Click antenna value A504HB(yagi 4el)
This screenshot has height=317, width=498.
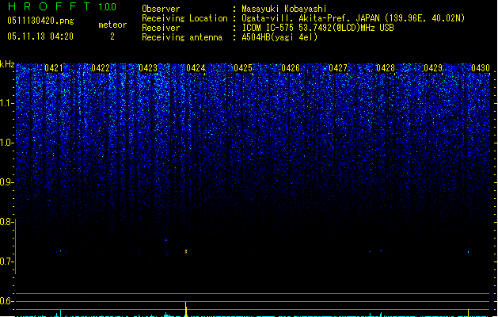tap(279, 37)
